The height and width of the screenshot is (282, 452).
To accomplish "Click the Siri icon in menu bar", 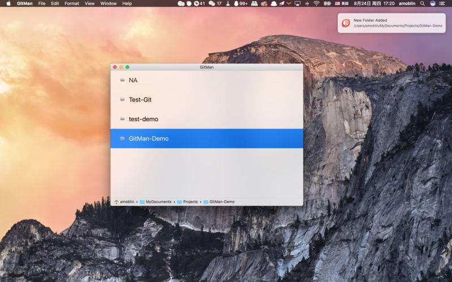I will (433, 3).
